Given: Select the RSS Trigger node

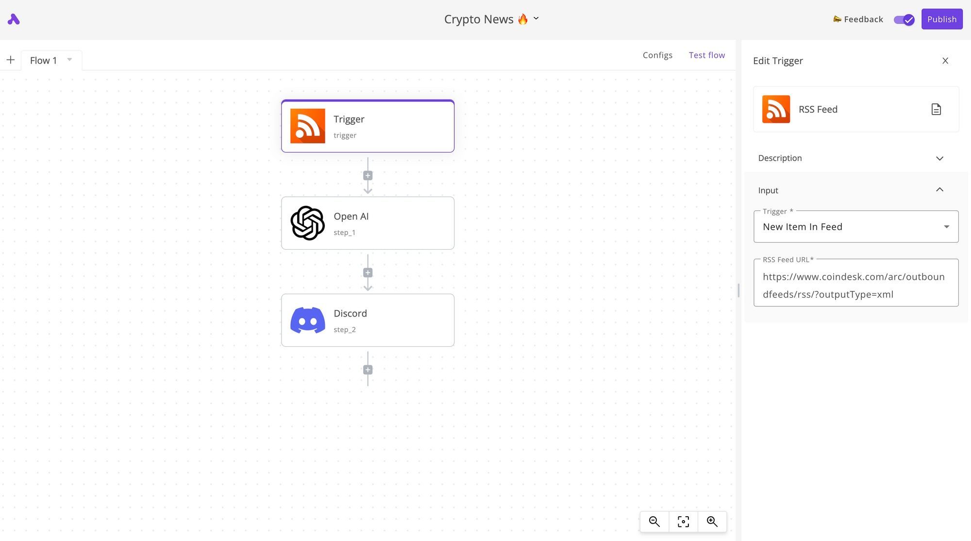Looking at the screenshot, I should click(x=368, y=126).
